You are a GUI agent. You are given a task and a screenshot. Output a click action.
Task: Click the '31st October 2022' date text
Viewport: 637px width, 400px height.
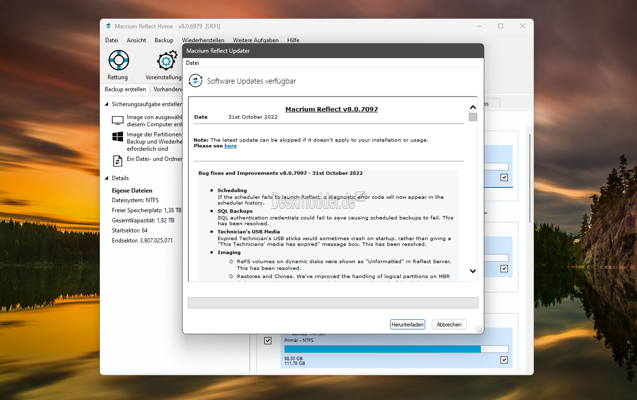[253, 117]
